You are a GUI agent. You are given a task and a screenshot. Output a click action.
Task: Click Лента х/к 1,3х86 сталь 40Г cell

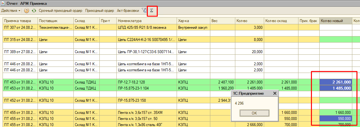147,124
